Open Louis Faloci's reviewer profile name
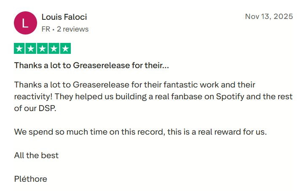Screen dimensions: 306x191 64,17
